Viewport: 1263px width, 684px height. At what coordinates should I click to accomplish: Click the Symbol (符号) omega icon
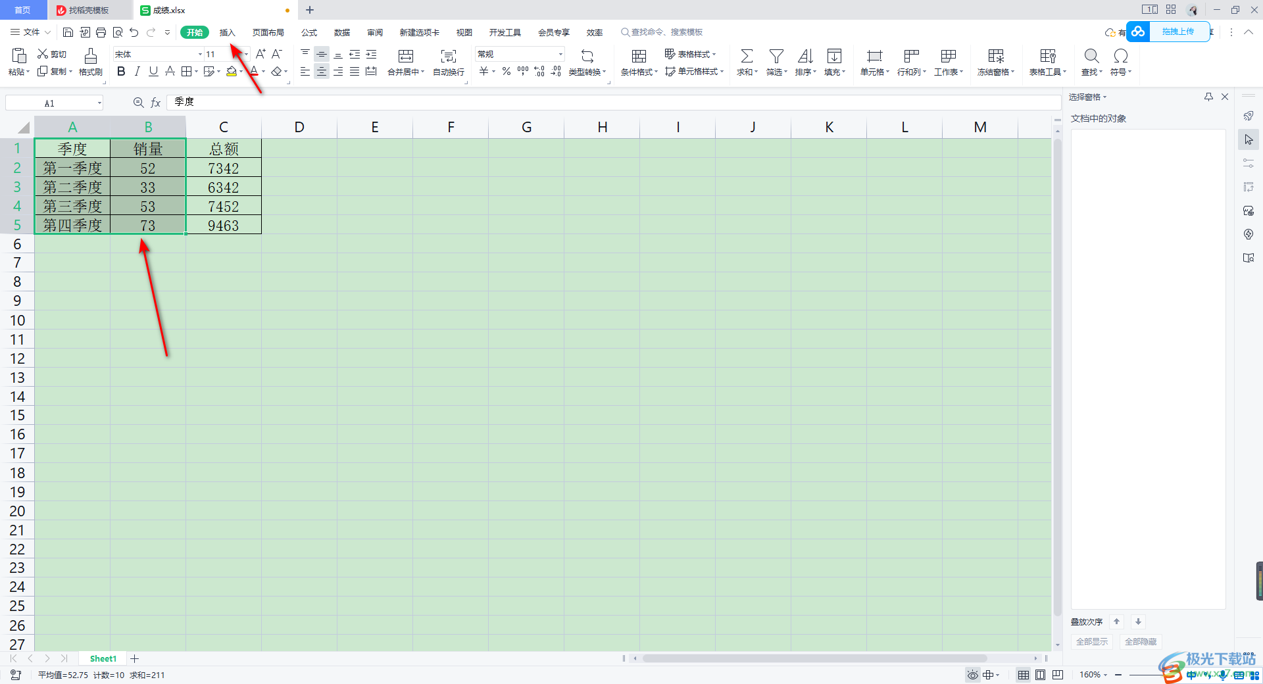[1121, 56]
